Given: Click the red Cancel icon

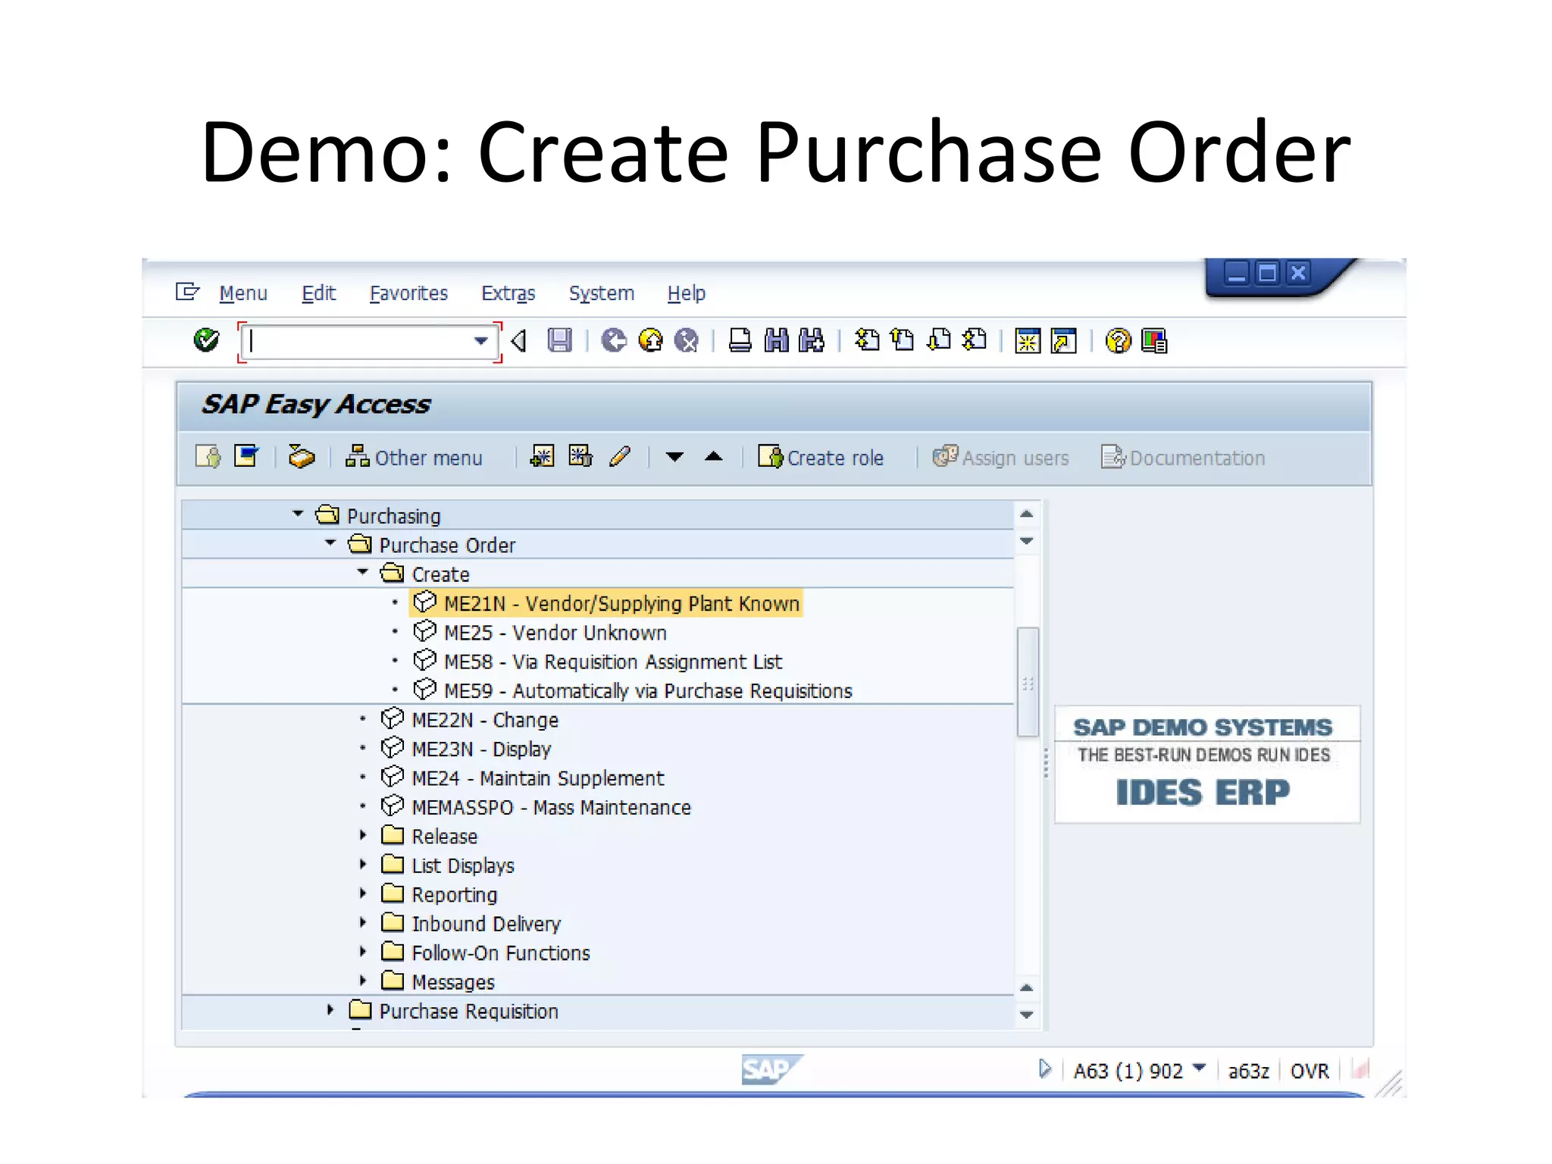Looking at the screenshot, I should point(687,340).
